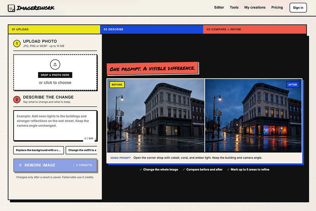Click the red step 2 number badge
This screenshot has height=211, width=316.
coord(17,99)
